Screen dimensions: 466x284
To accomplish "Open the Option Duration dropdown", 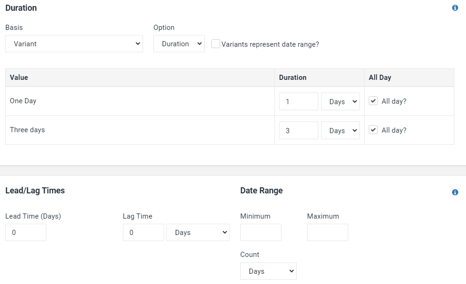I will [x=179, y=43].
